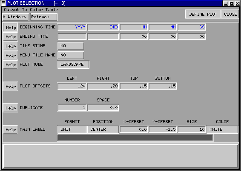Image resolution: width=241 pixels, height=171 pixels.
Task: Open Help for DUPLICATE
Action: click(x=11, y=108)
